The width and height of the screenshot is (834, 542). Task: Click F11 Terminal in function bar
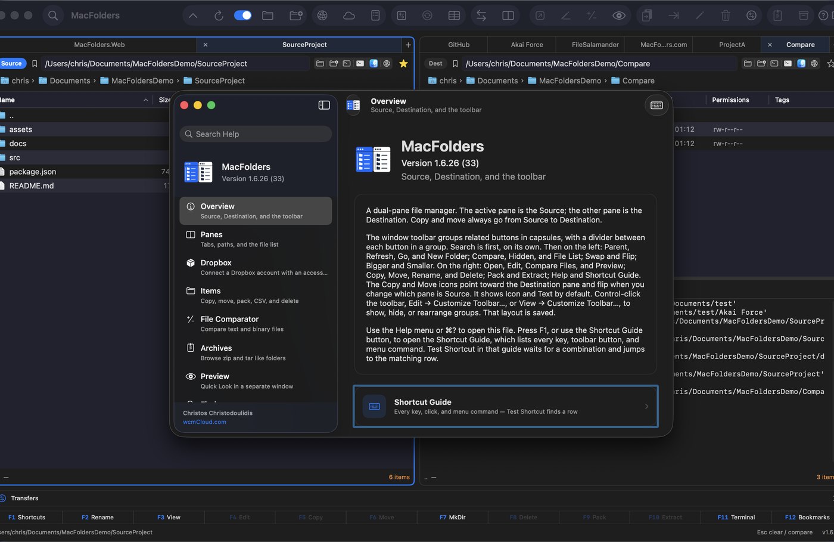pyautogui.click(x=736, y=518)
